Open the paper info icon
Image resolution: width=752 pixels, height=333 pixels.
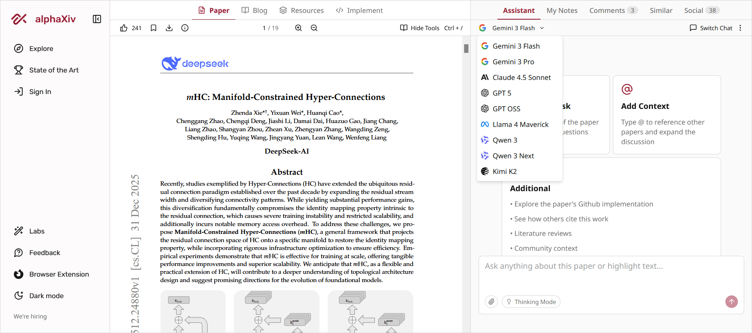(x=185, y=28)
